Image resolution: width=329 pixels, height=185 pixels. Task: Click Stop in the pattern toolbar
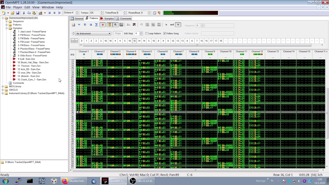coord(90,25)
